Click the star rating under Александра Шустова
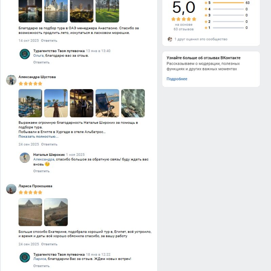Viewport: 271px width, 271px height. 30,83
